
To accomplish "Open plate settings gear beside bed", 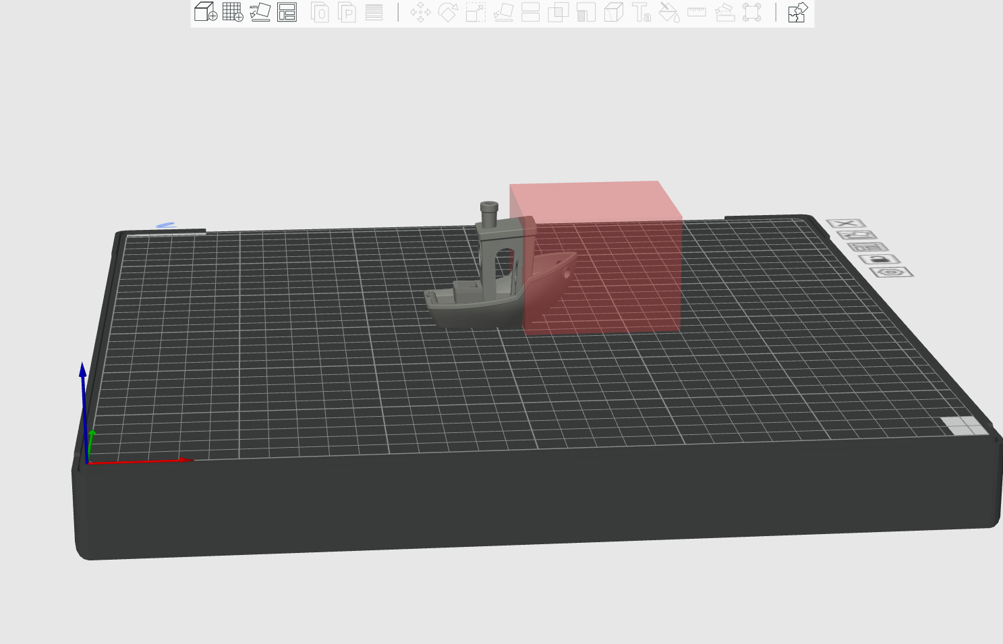I will coord(891,272).
